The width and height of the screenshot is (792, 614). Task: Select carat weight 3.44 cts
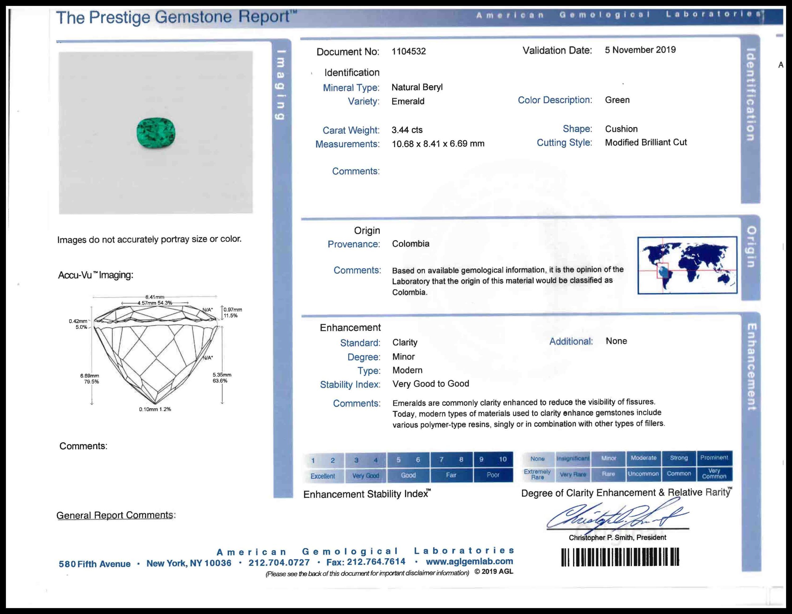(x=407, y=130)
